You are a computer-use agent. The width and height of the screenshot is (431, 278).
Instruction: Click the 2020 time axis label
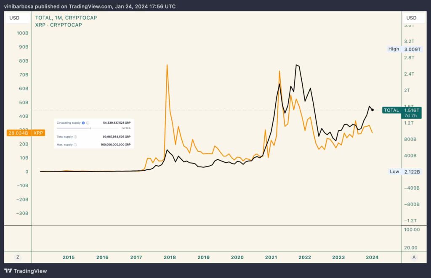tap(237, 257)
